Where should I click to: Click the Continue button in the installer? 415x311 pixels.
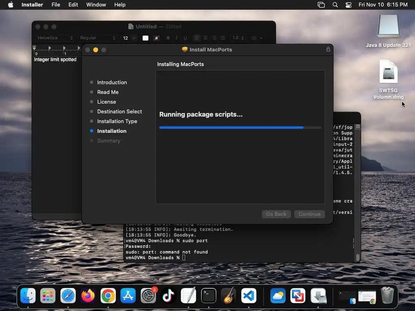pyautogui.click(x=309, y=214)
